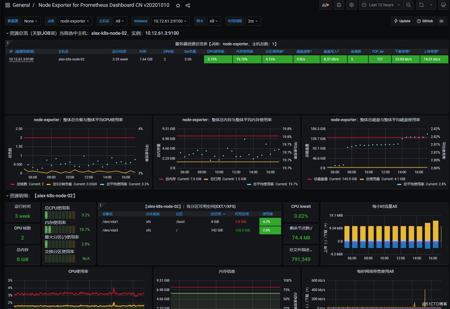Image resolution: width=450 pixels, height=309 pixels.
Task: Add a new panel to dashboard
Action: point(326,5)
